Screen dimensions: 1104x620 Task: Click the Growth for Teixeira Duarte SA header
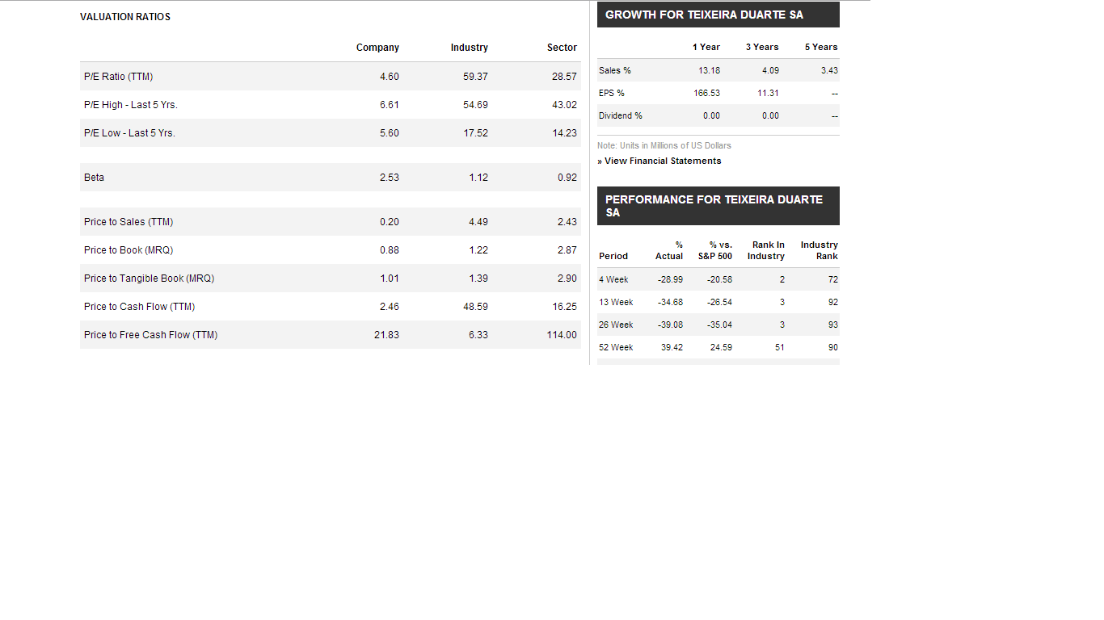[x=718, y=15]
